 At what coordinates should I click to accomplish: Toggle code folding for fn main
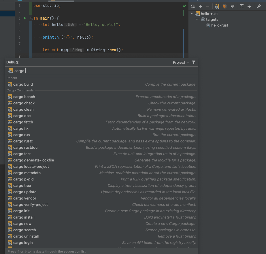point(31,18)
